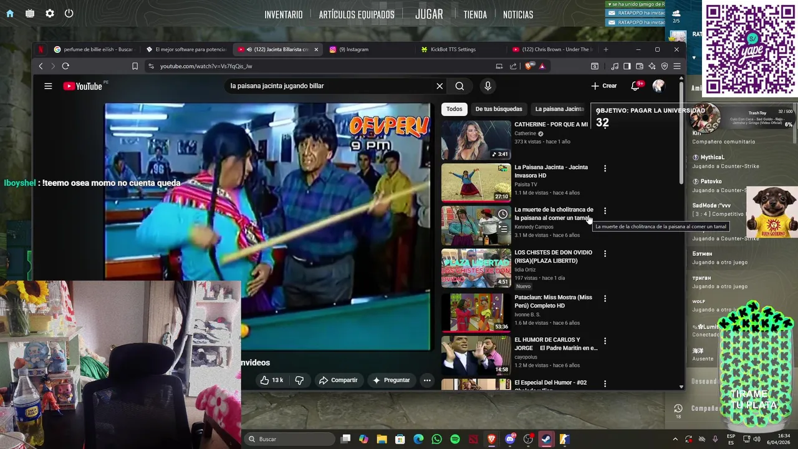
Task: Like the video (13 k thumbs up)
Action: (272, 380)
